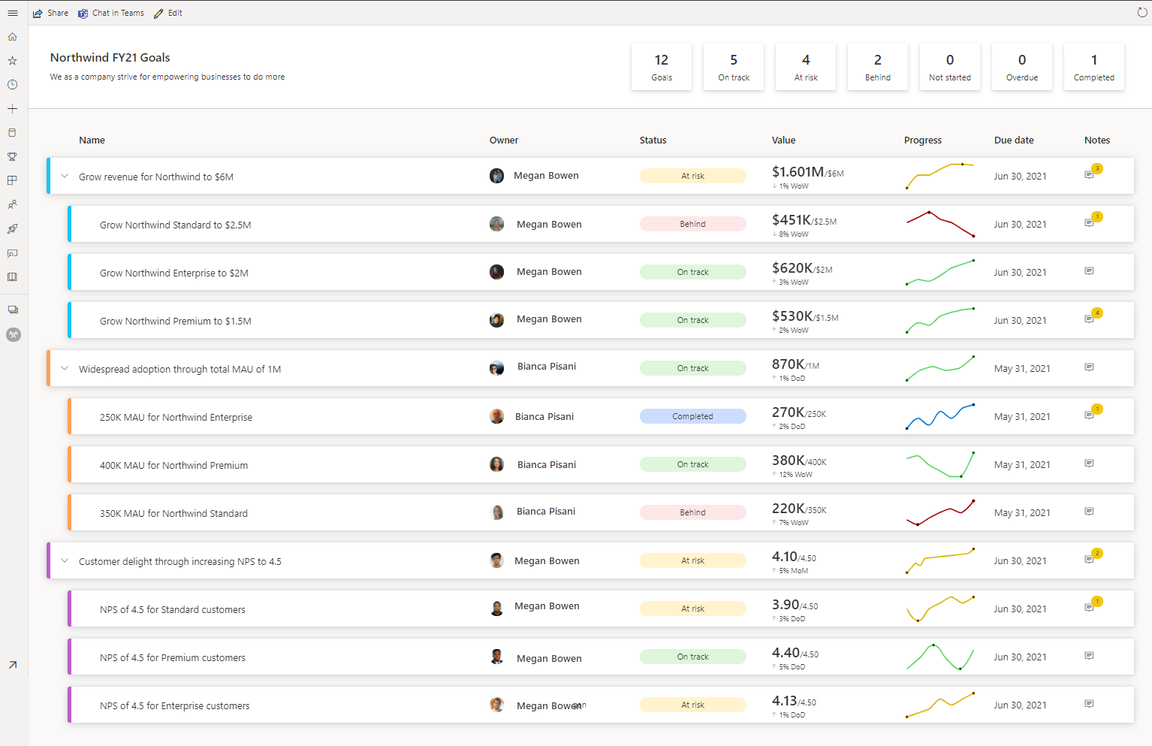Click progress sparkline for NPS Premium customers

(940, 657)
